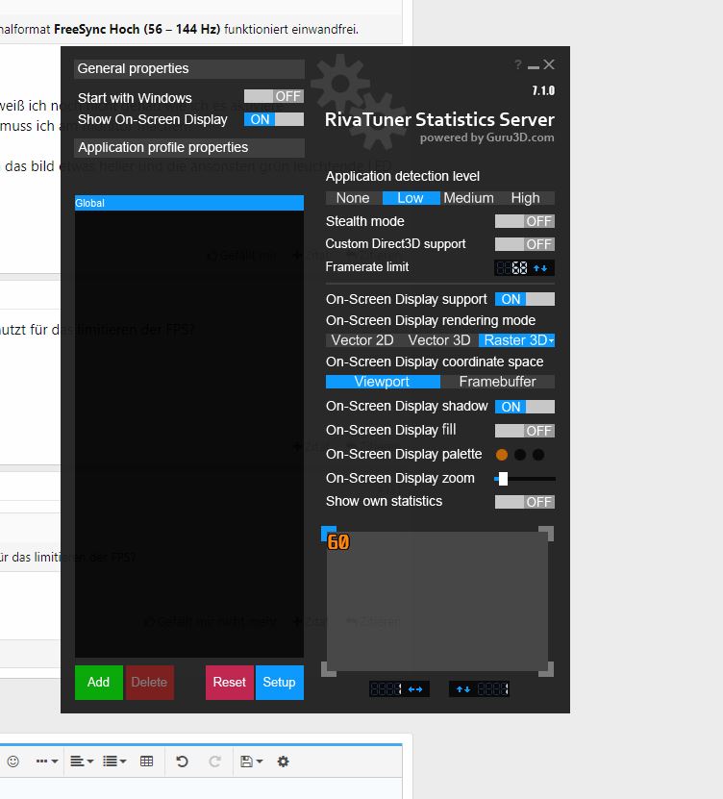723x799 pixels.
Task: Insert a table with the grid icon
Action: tap(147, 762)
